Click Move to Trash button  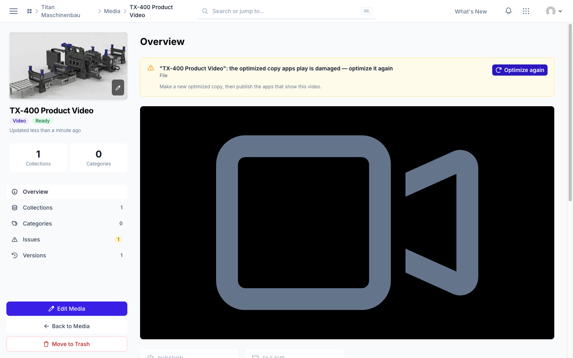pos(67,344)
